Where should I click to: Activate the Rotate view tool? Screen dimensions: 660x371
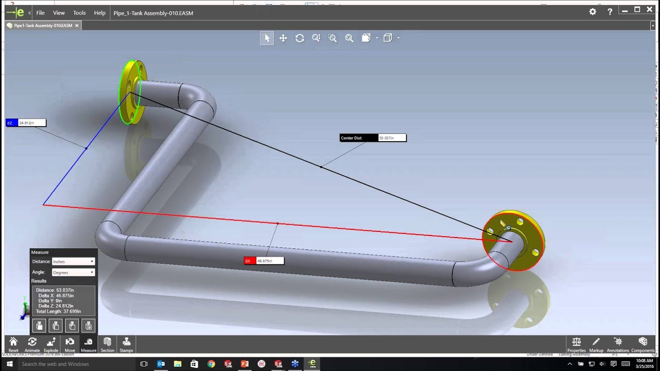point(300,38)
